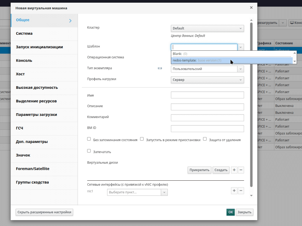302x226 pixels.
Task: Enable Без запоминания состояния checkbox
Action: (89, 139)
